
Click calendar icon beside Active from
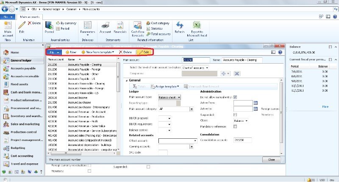click(x=256, y=103)
